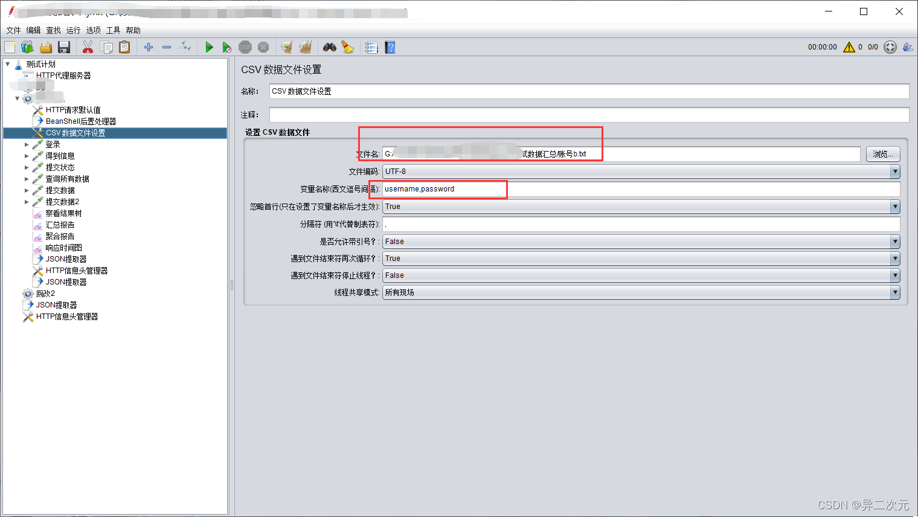Select 汇总报告 in the tree

tap(60, 225)
